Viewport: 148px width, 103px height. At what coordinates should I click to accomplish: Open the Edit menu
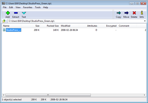pyautogui.click(x=11, y=7)
